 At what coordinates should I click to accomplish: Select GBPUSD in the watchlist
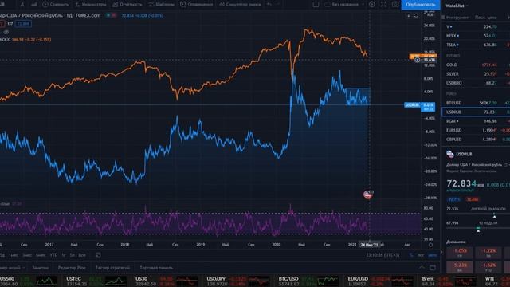pyautogui.click(x=476, y=140)
